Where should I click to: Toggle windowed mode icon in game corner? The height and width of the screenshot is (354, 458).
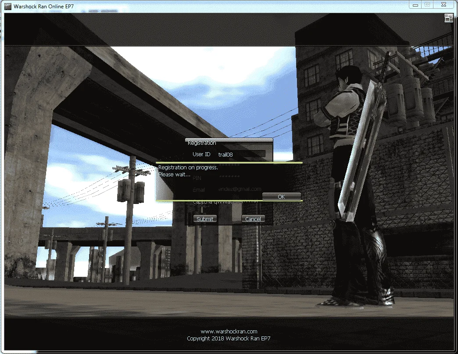point(448,18)
